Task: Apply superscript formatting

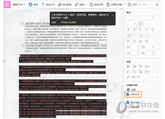Action: pyautogui.click(x=147, y=30)
